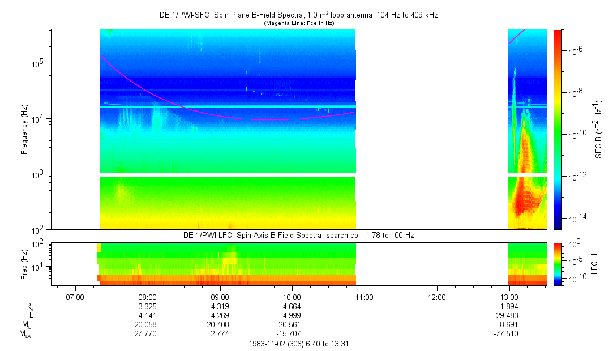
Task: Click the Frequency (Hz) y-axis label
Action: pyautogui.click(x=24, y=129)
